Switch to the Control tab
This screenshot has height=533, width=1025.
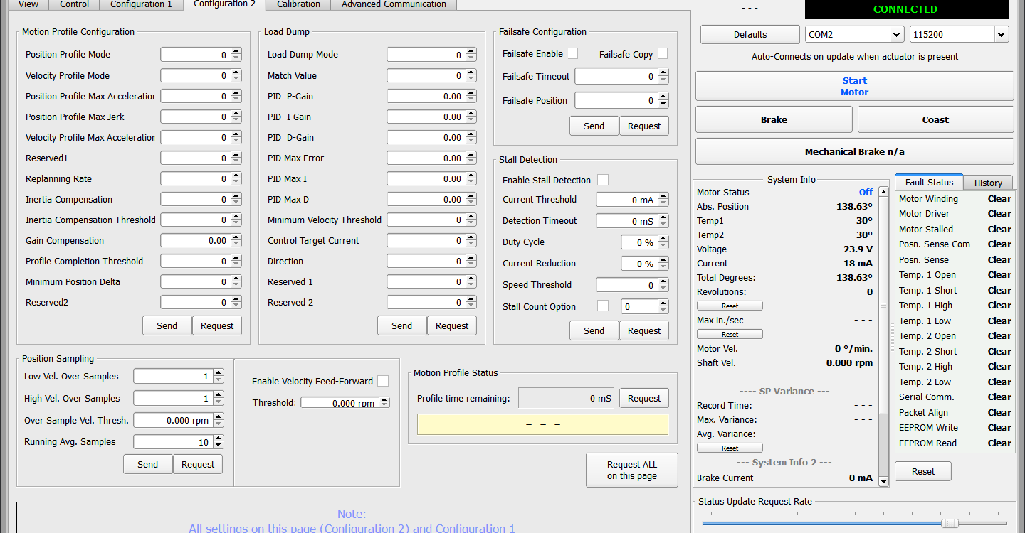coord(75,4)
